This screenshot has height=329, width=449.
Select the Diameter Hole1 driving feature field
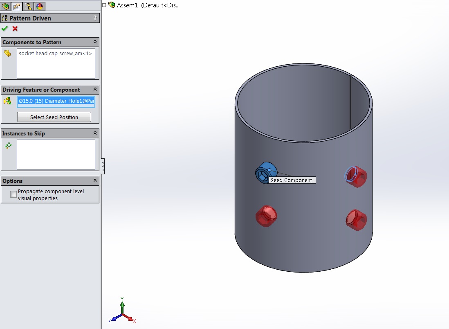[56, 101]
